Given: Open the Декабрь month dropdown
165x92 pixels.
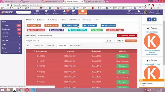Looking at the screenshot, I should (x=111, y=41).
